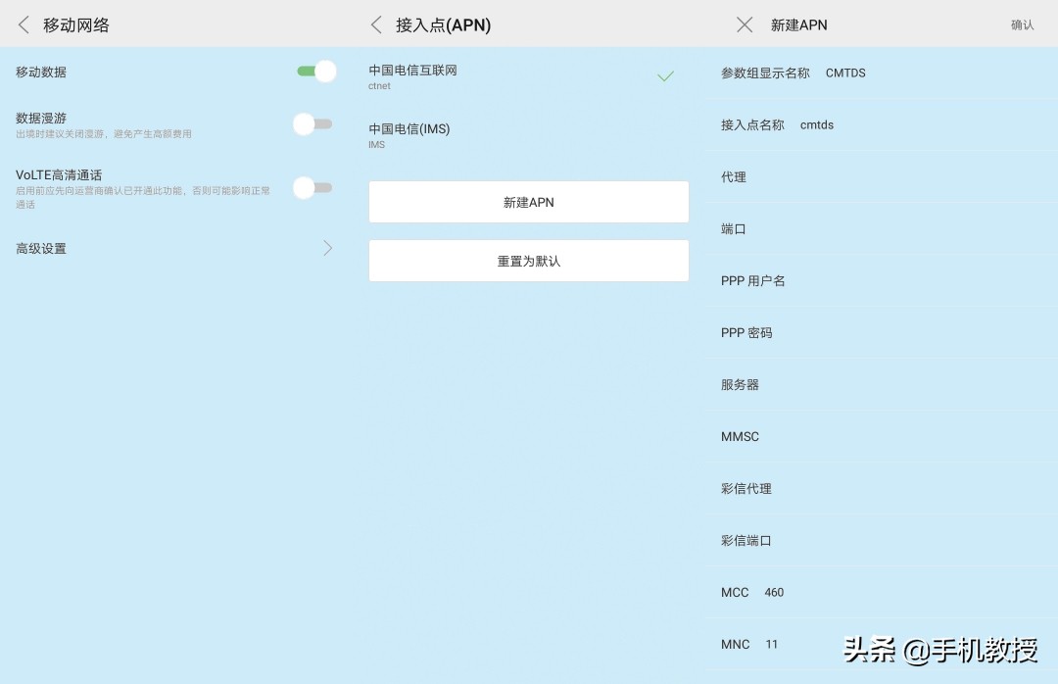This screenshot has width=1058, height=684.
Task: Click the 新建APN button
Action: tap(528, 202)
